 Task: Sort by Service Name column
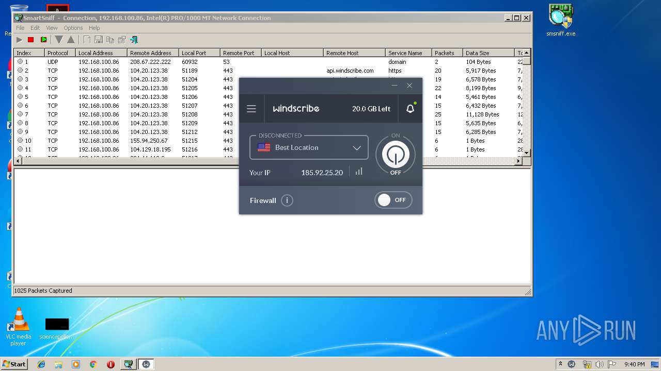408,53
